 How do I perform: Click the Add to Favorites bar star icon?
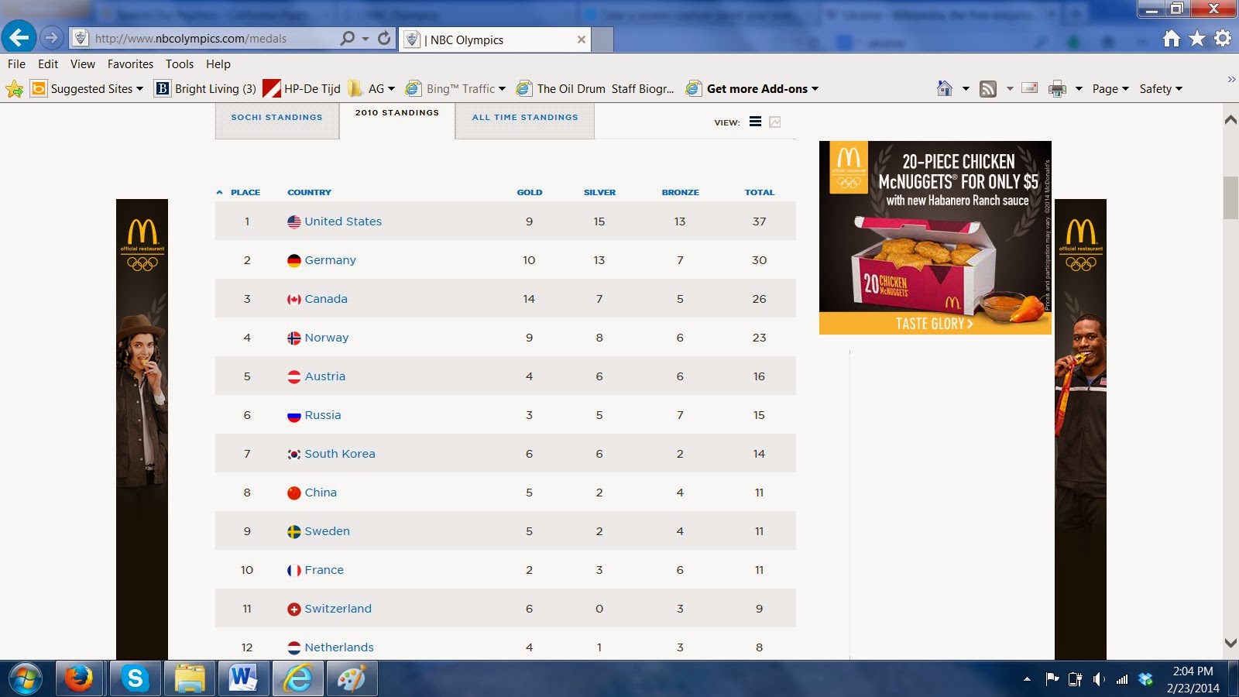click(x=15, y=89)
